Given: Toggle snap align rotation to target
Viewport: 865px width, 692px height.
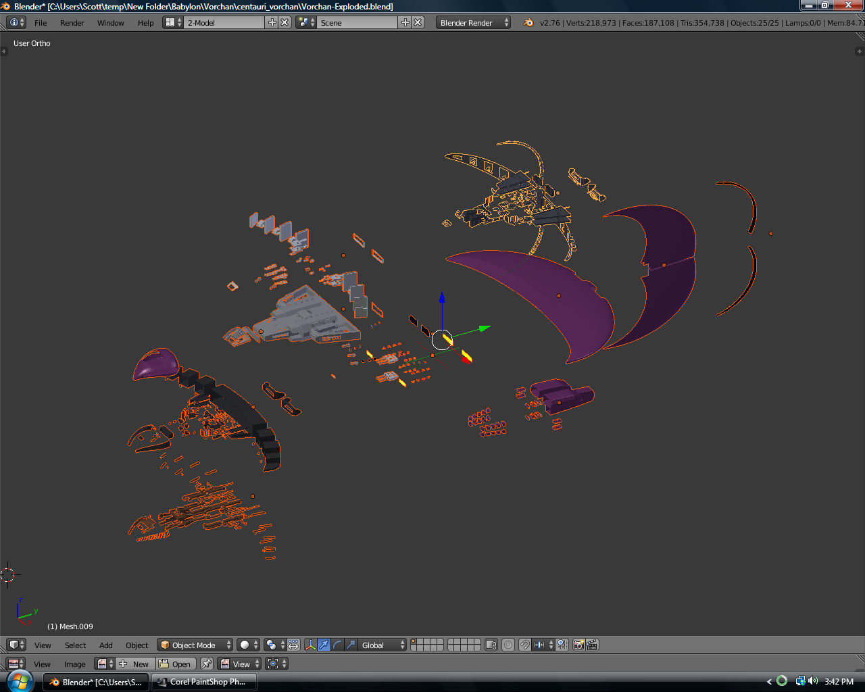Looking at the screenshot, I should pyautogui.click(x=562, y=645).
